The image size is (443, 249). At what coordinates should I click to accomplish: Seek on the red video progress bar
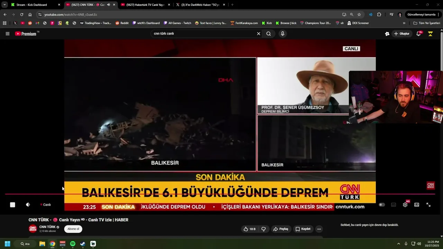pyautogui.click(x=219, y=194)
